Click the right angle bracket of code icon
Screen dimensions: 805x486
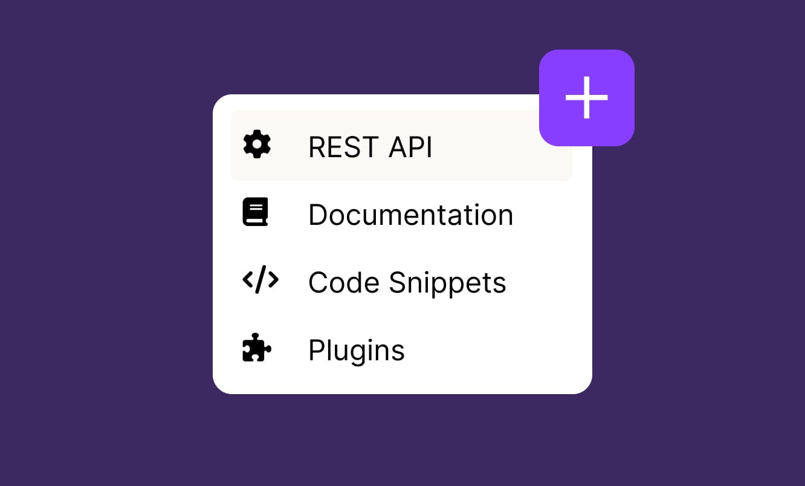pyautogui.click(x=273, y=279)
